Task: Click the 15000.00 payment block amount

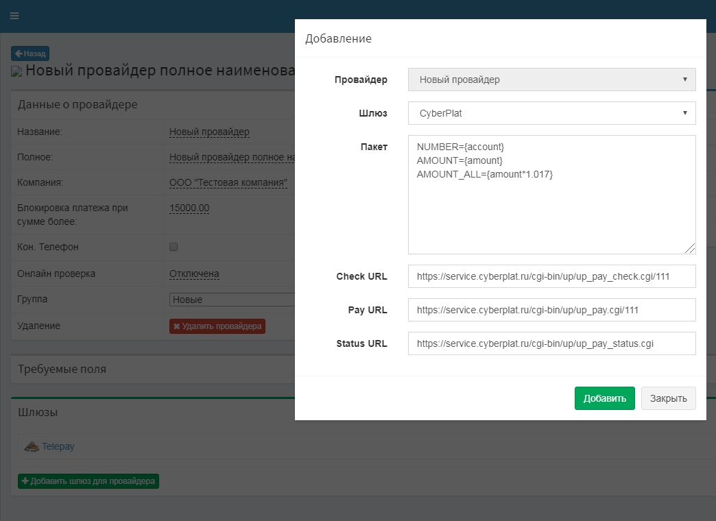Action: coord(189,208)
